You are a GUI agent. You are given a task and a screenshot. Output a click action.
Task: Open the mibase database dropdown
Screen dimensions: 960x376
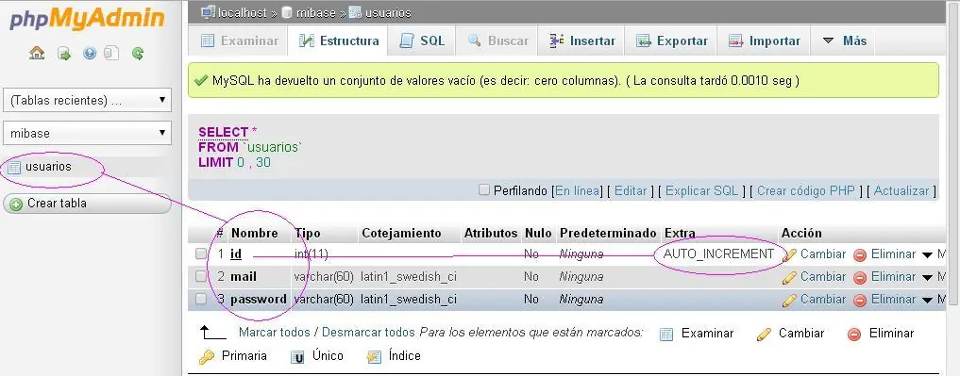(x=87, y=133)
